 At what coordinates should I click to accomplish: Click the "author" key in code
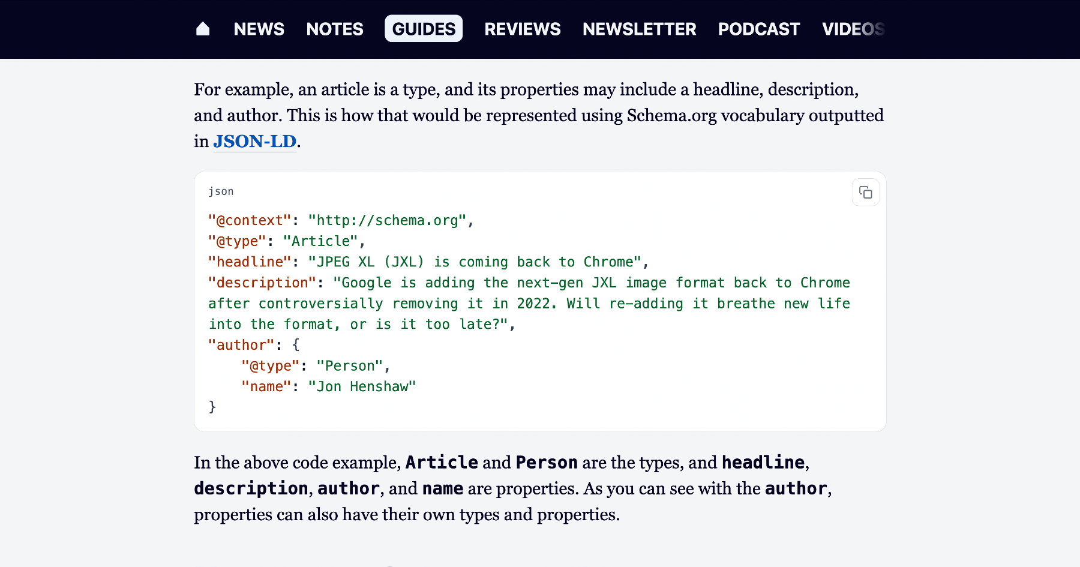pos(241,345)
